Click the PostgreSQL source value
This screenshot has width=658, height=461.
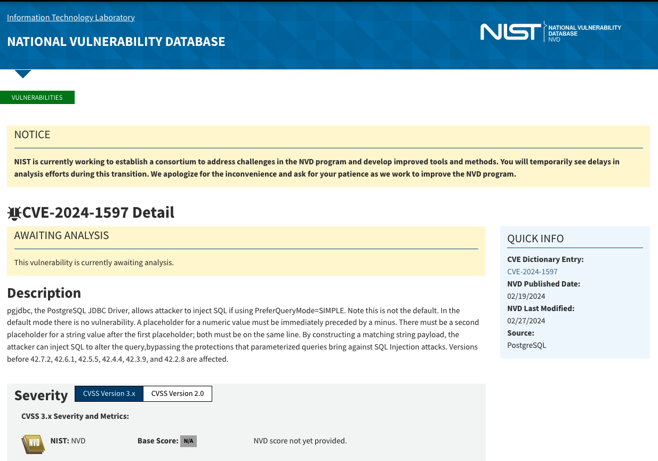coord(527,345)
